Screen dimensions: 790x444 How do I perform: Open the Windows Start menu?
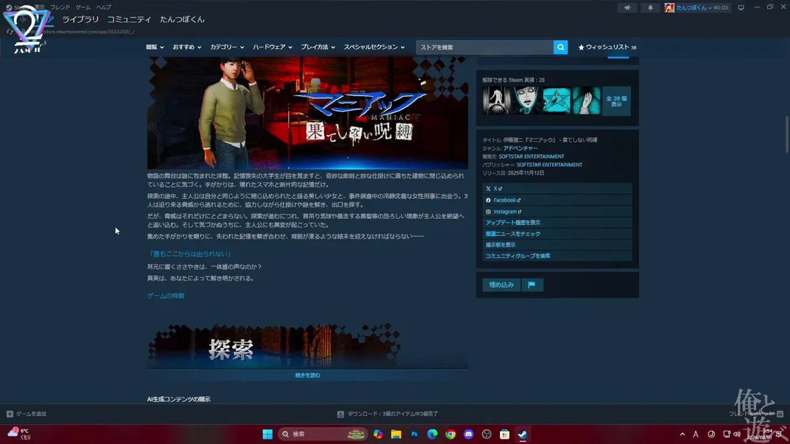click(x=267, y=434)
